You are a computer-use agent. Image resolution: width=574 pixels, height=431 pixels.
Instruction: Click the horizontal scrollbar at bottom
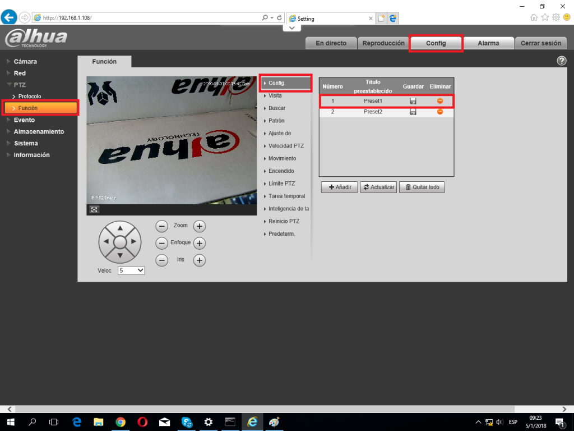(265, 409)
